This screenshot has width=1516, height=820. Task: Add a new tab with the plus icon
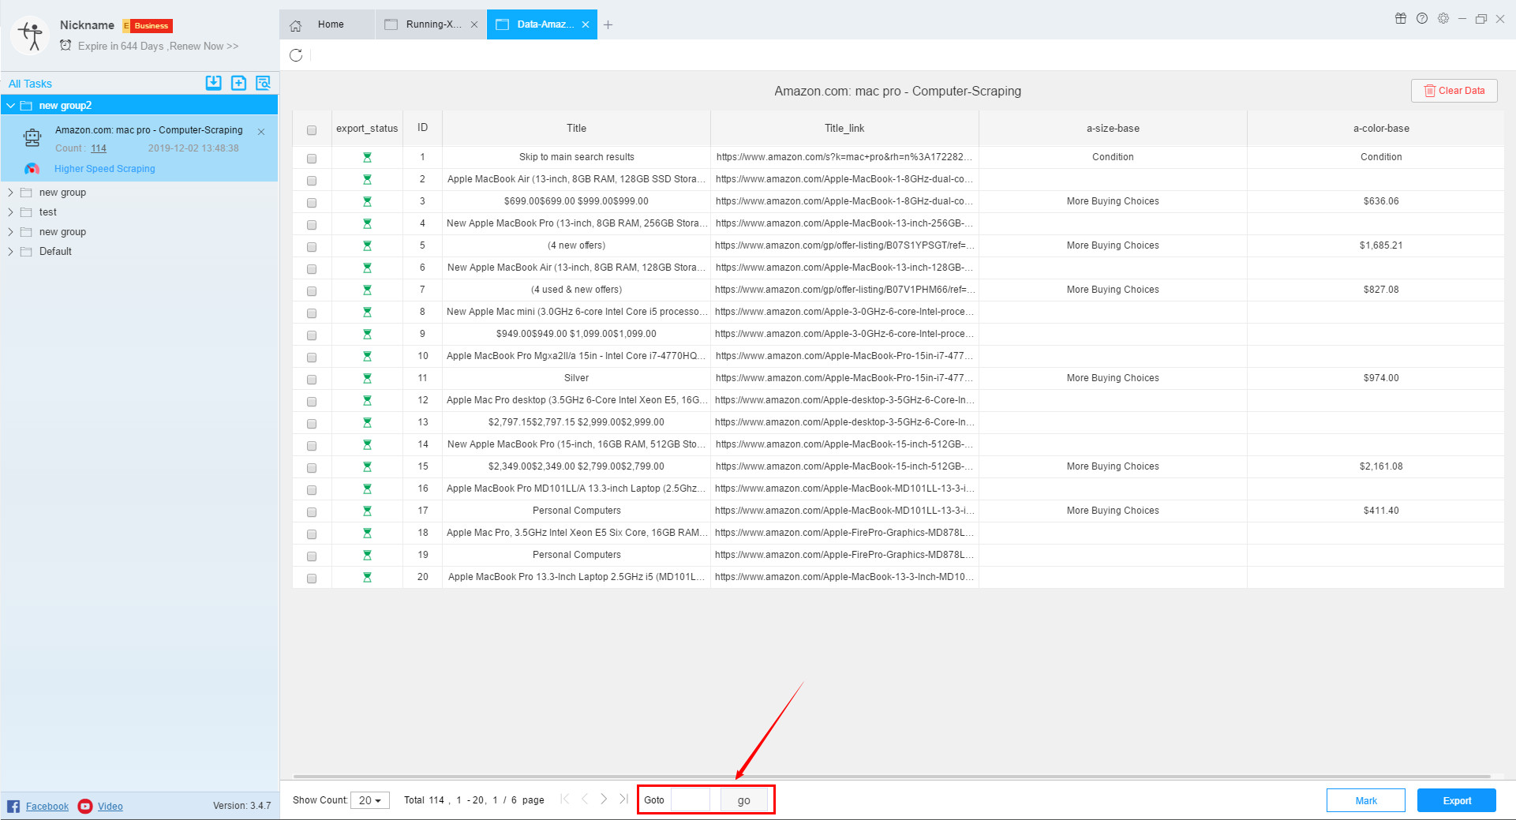click(608, 24)
